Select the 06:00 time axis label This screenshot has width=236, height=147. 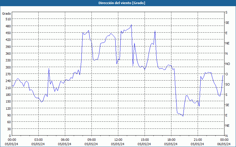(65, 140)
